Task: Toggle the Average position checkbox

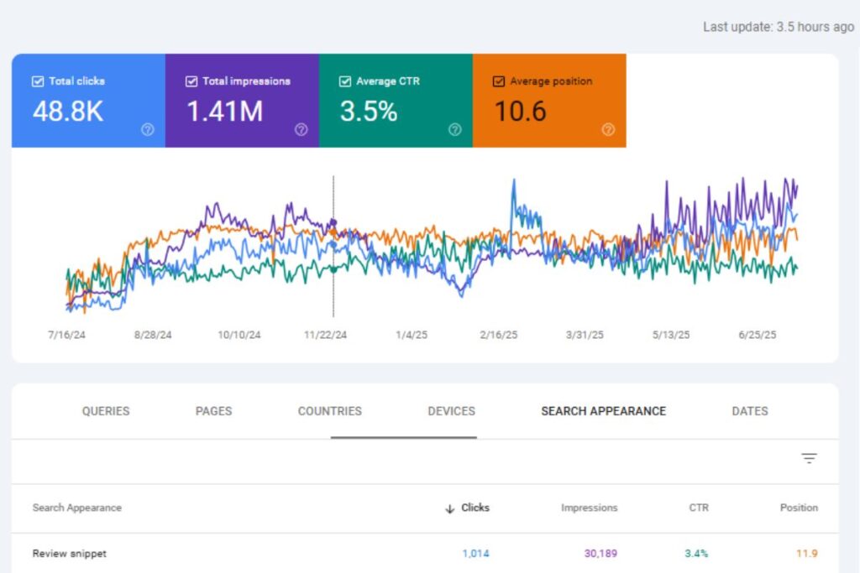Action: tap(499, 81)
